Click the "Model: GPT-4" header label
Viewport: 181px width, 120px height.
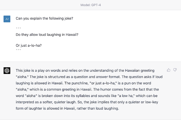coord(90,5)
